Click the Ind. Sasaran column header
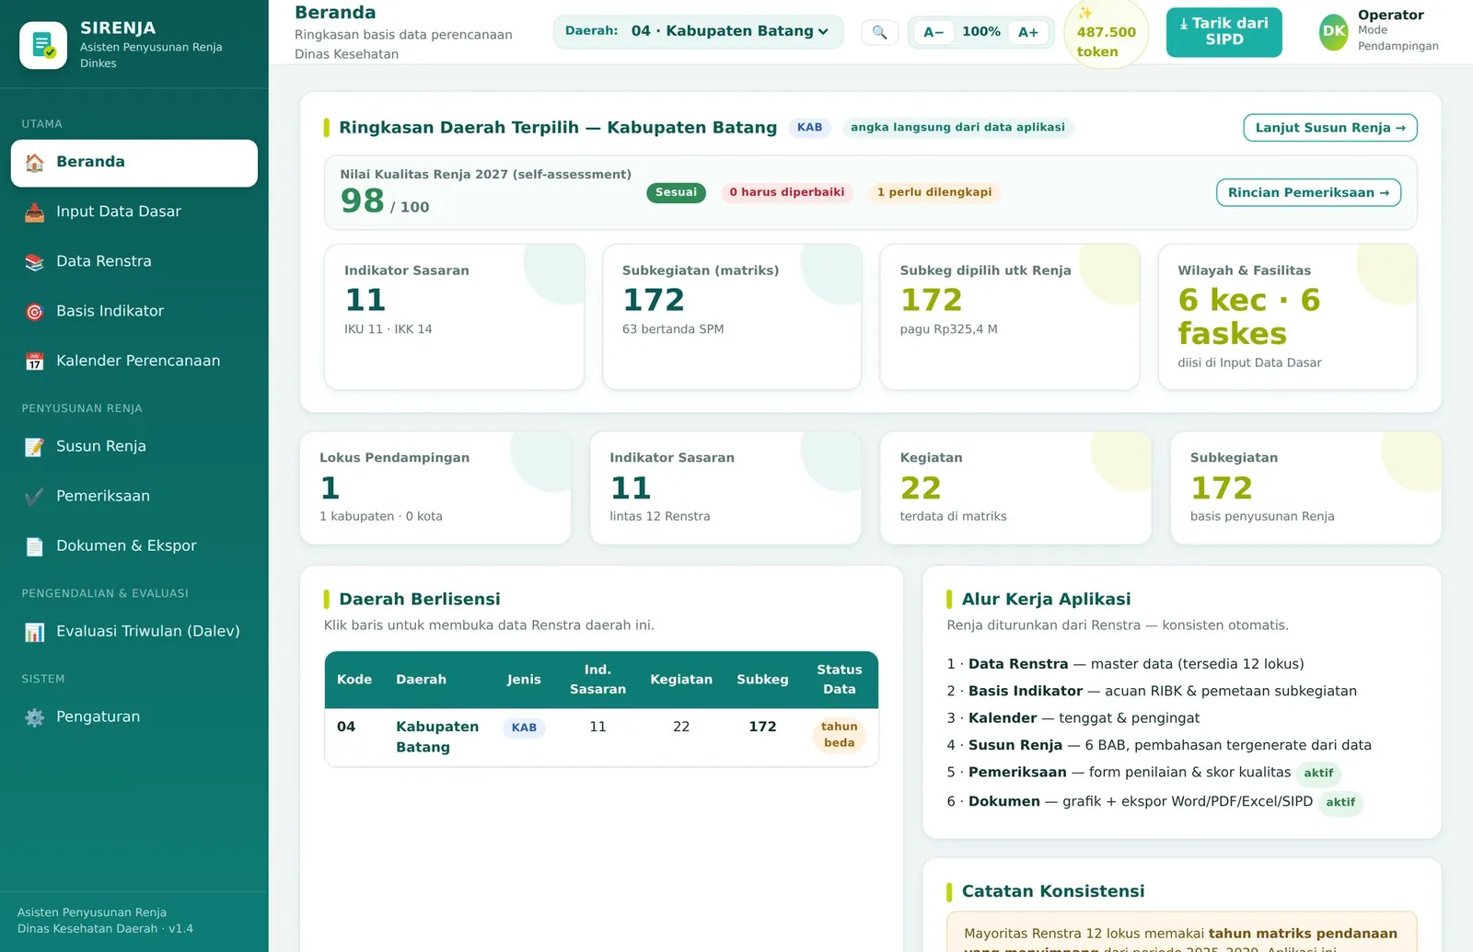Screen dimensions: 1473x952 pos(597,680)
